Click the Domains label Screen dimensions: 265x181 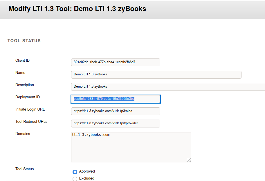(23, 134)
